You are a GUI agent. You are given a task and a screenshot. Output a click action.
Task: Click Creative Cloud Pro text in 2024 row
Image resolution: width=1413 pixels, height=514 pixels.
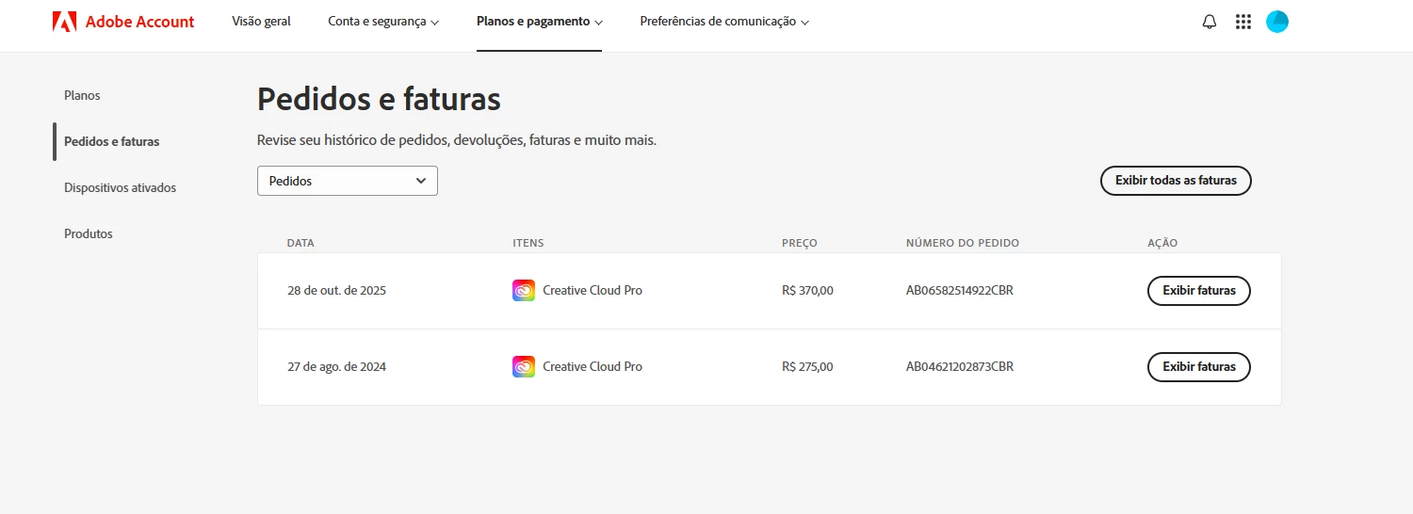pyautogui.click(x=593, y=367)
